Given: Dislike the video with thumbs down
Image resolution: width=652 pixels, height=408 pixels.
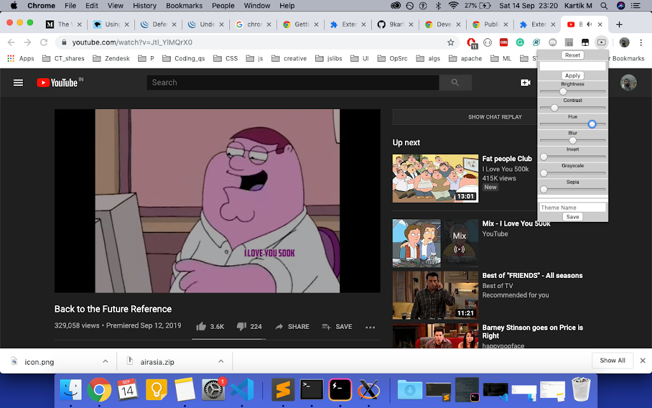Looking at the screenshot, I should click(241, 326).
